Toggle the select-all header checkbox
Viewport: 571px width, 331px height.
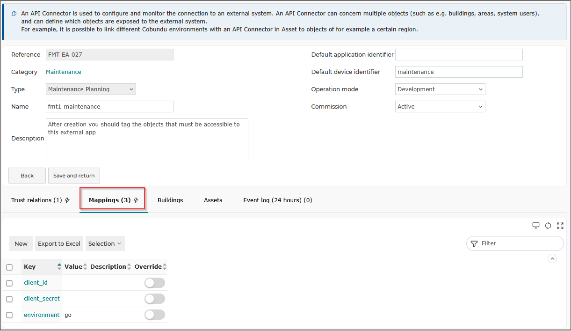(9, 267)
